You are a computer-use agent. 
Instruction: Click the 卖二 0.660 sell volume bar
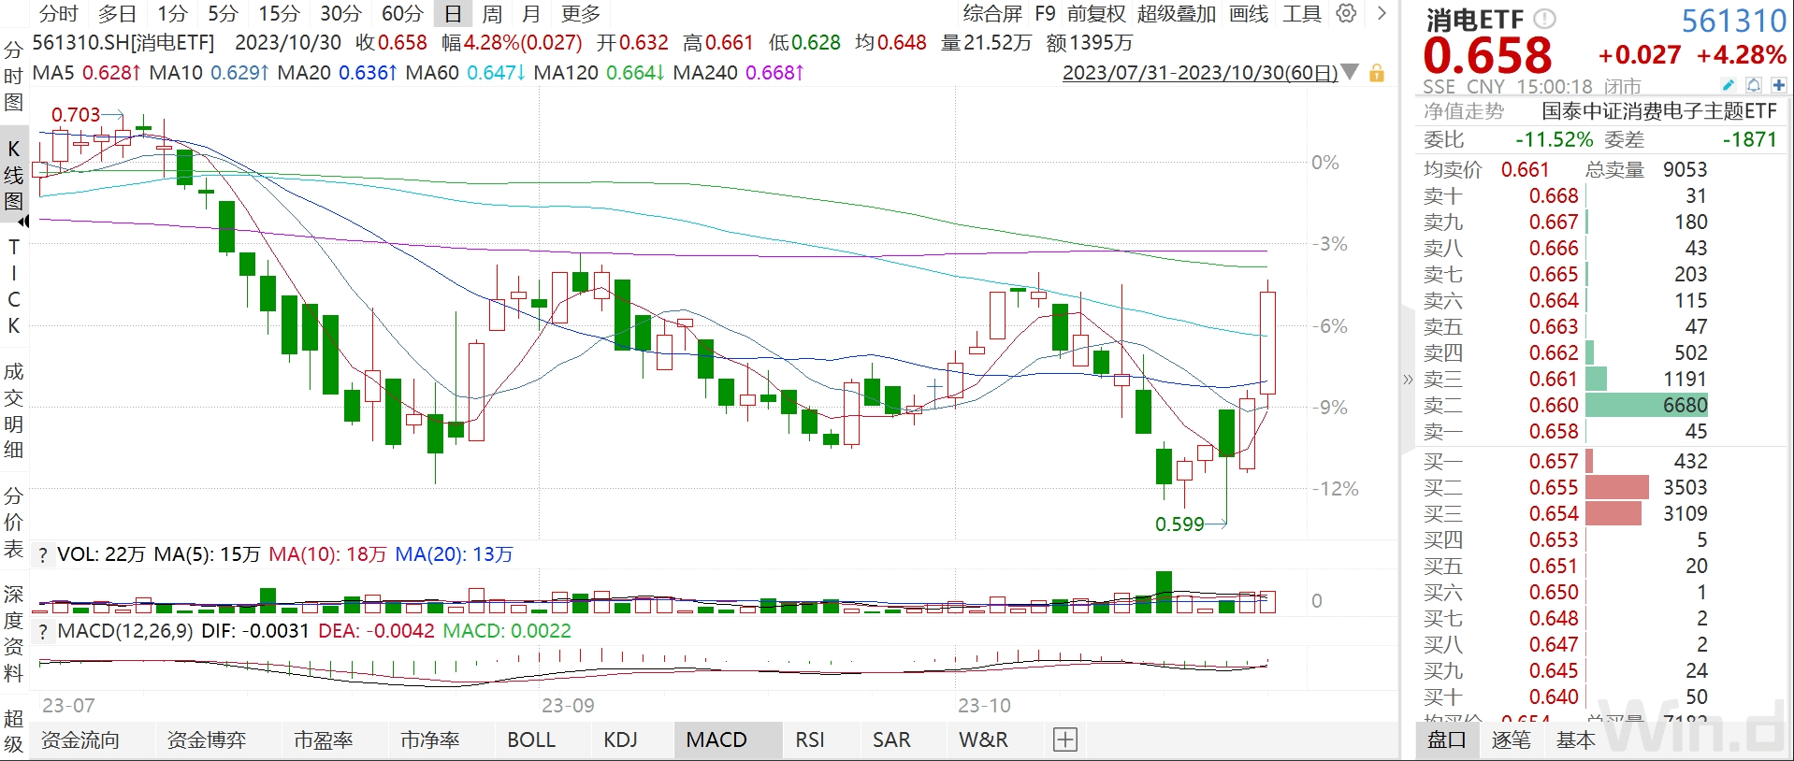[1646, 405]
